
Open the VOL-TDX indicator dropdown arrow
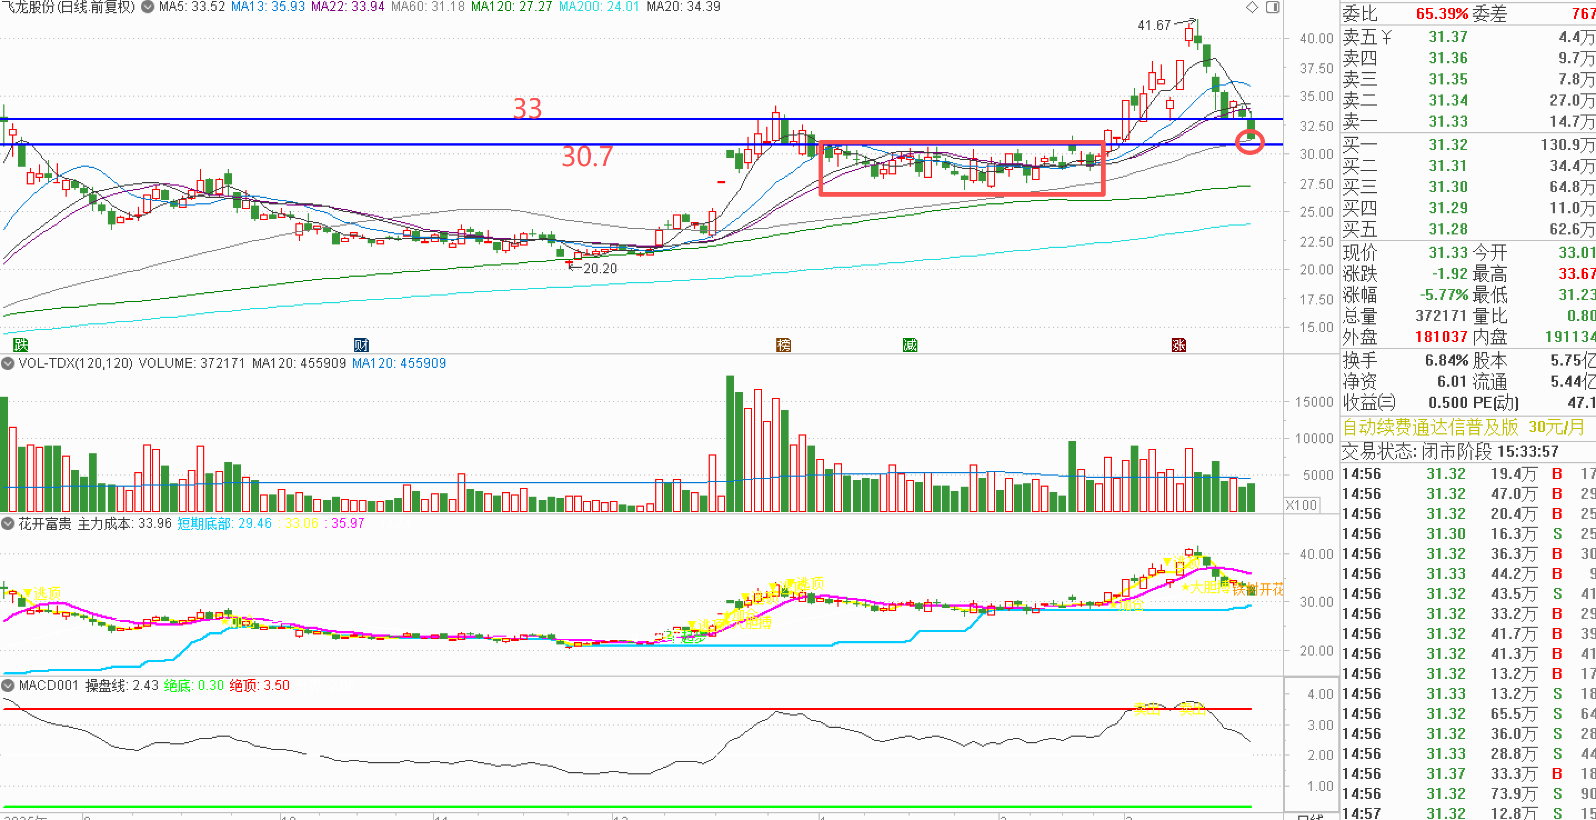pos(7,363)
